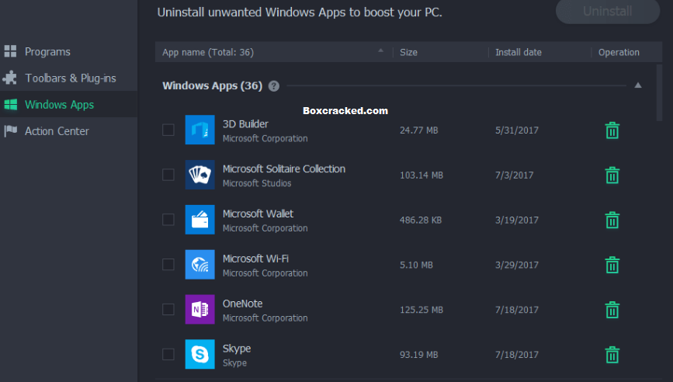Image resolution: width=673 pixels, height=382 pixels.
Task: Sort by Install date column header
Action: click(x=519, y=52)
